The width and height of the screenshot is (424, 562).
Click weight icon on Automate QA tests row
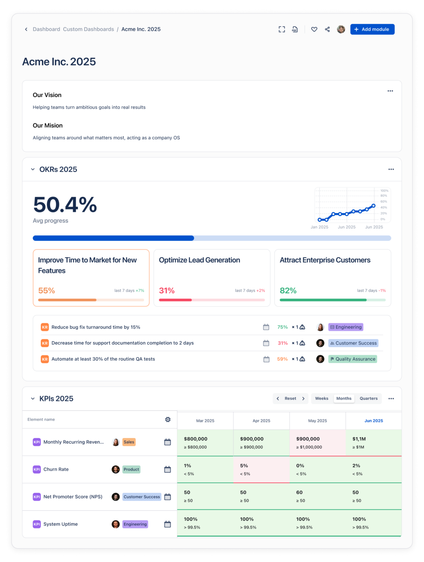tap(302, 359)
